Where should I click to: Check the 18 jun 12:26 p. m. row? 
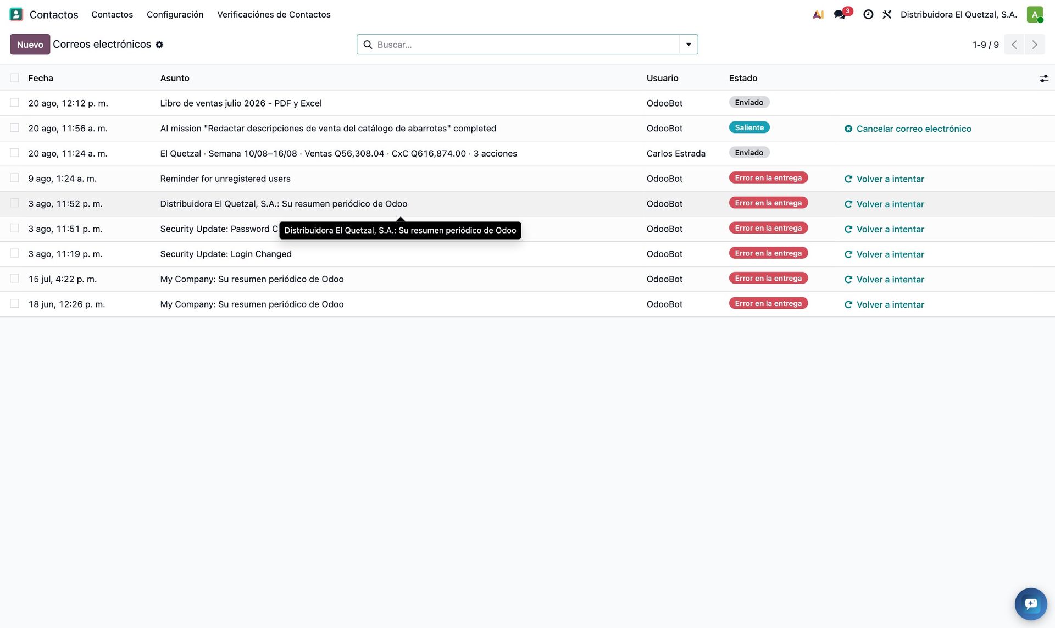(14, 304)
